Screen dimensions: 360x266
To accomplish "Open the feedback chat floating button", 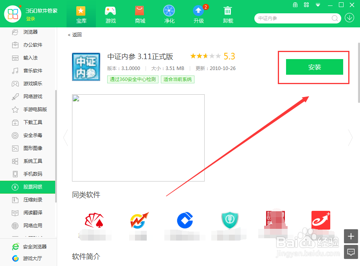I will 351,252.
